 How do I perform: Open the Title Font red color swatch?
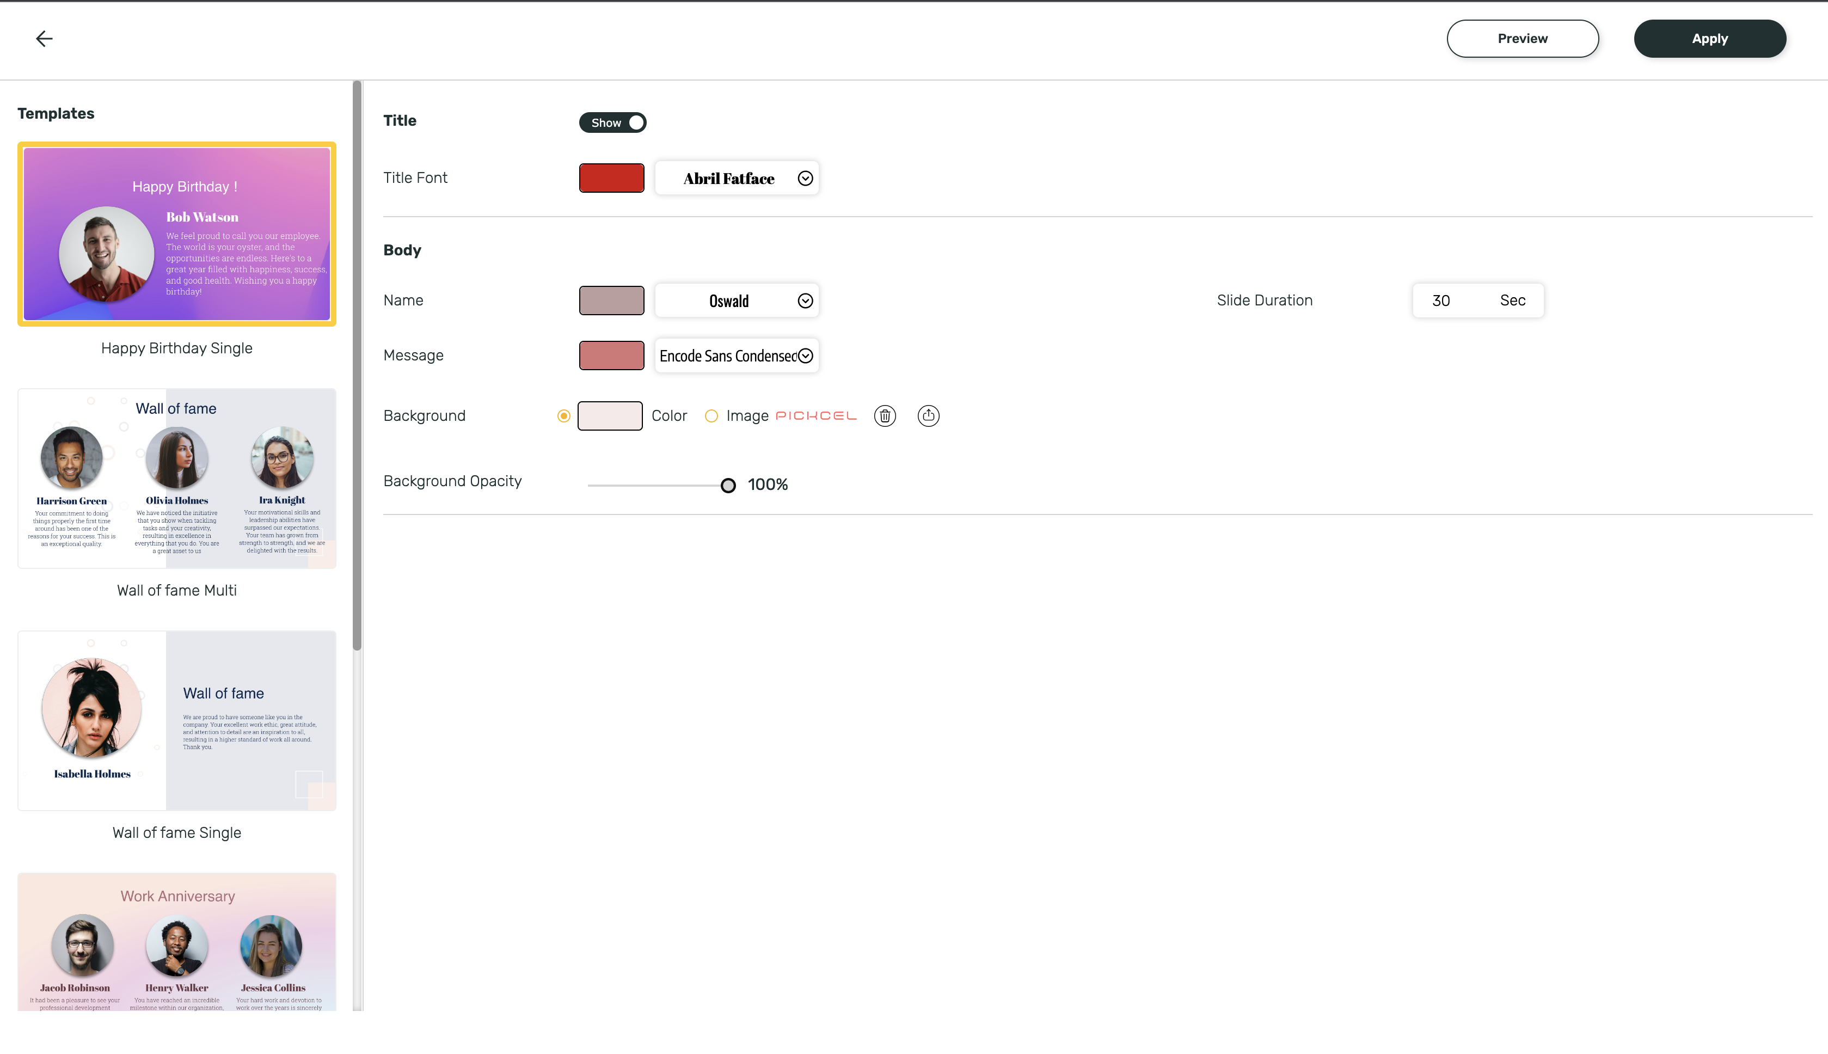pos(611,177)
